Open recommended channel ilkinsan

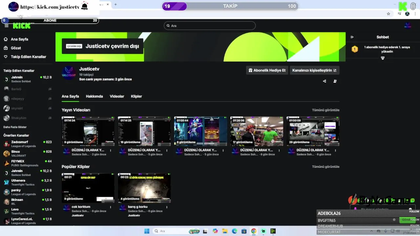[28, 202]
